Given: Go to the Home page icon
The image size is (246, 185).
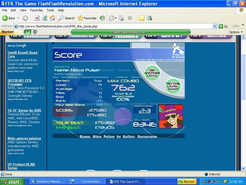Looking at the screenshot, I should [53, 18].
